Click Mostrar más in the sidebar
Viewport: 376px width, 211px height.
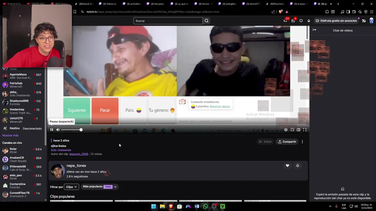click(x=10, y=135)
